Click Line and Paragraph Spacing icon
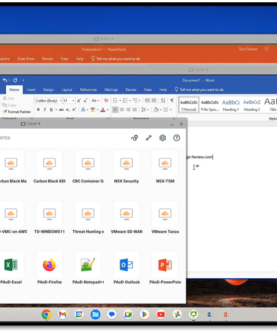 click(144, 110)
